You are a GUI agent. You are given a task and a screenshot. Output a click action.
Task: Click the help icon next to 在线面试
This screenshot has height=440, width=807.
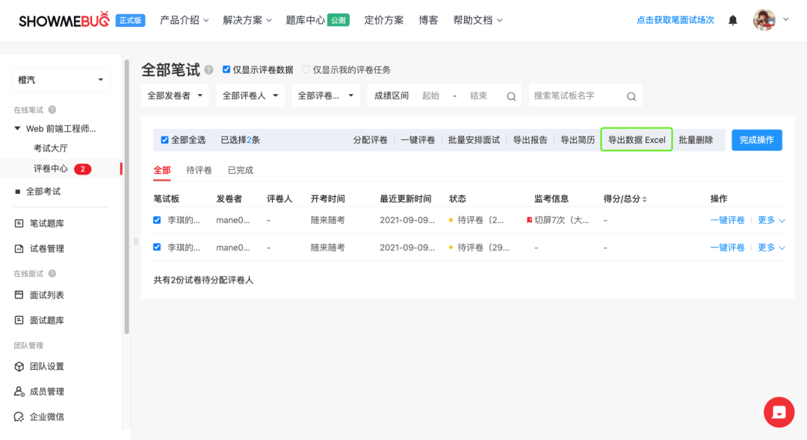(52, 274)
